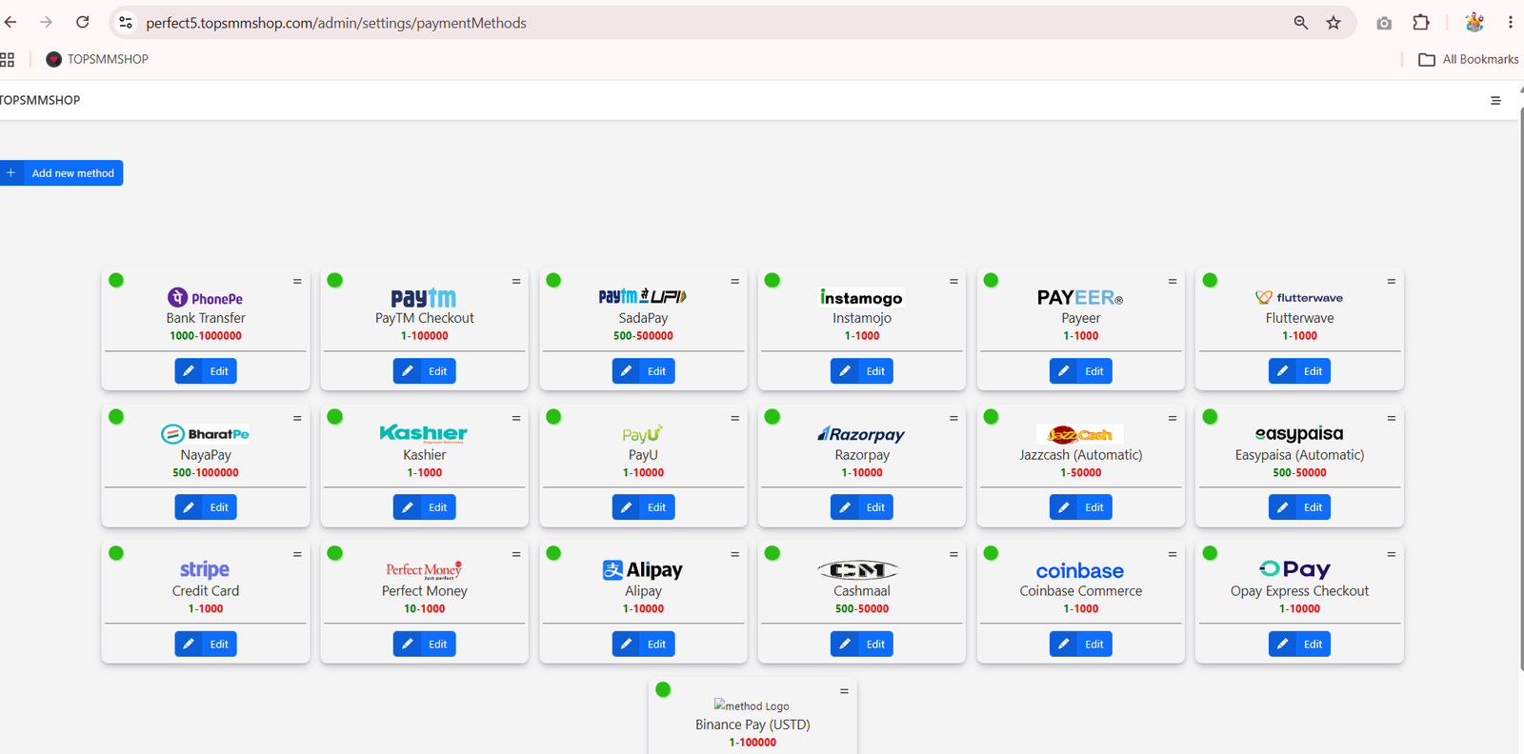The height and width of the screenshot is (754, 1524).
Task: Toggle the green status dot for Kashier
Action: [335, 416]
